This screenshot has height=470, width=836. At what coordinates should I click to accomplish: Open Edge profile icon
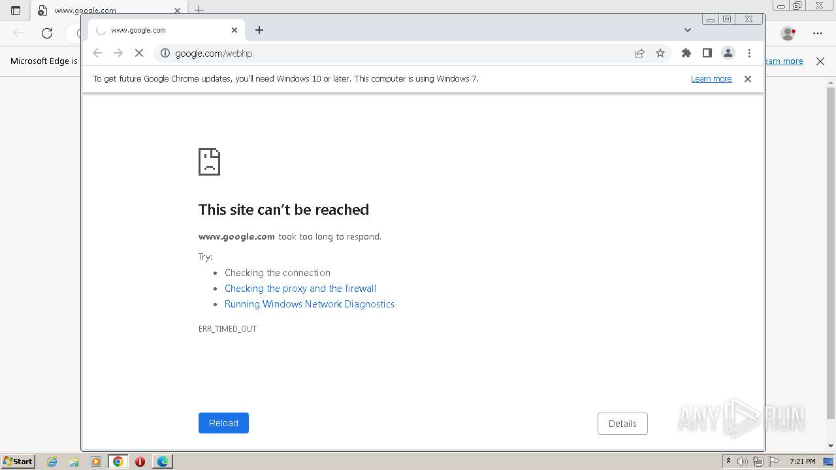coord(788,33)
